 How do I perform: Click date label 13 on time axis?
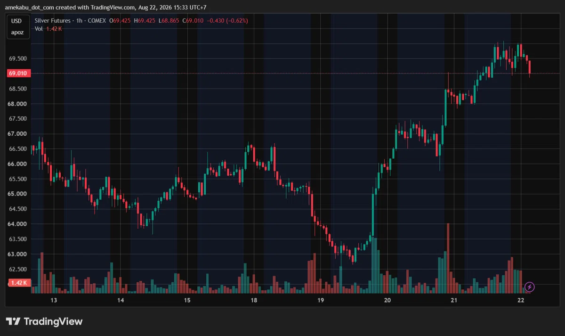tap(54, 300)
